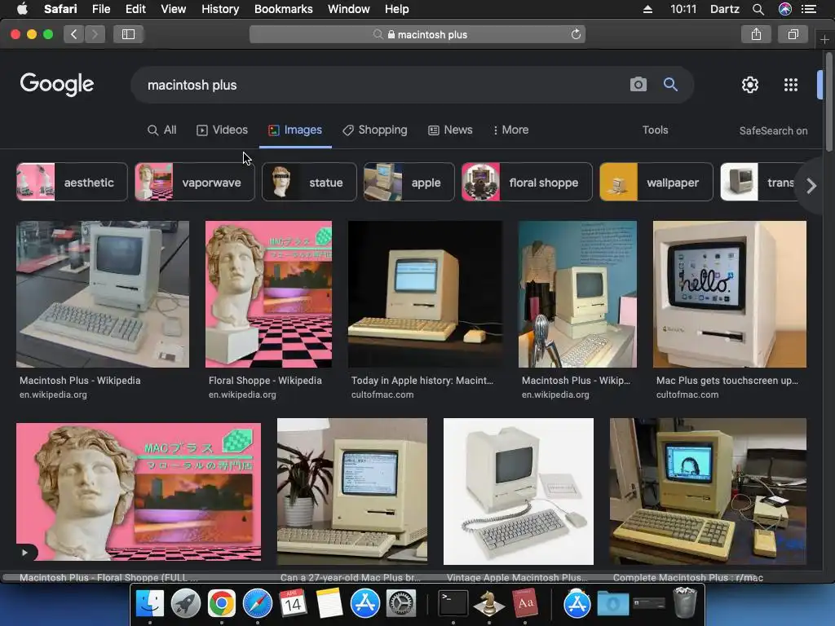Image resolution: width=835 pixels, height=626 pixels.
Task: Open Google quick settings gear
Action: click(750, 85)
